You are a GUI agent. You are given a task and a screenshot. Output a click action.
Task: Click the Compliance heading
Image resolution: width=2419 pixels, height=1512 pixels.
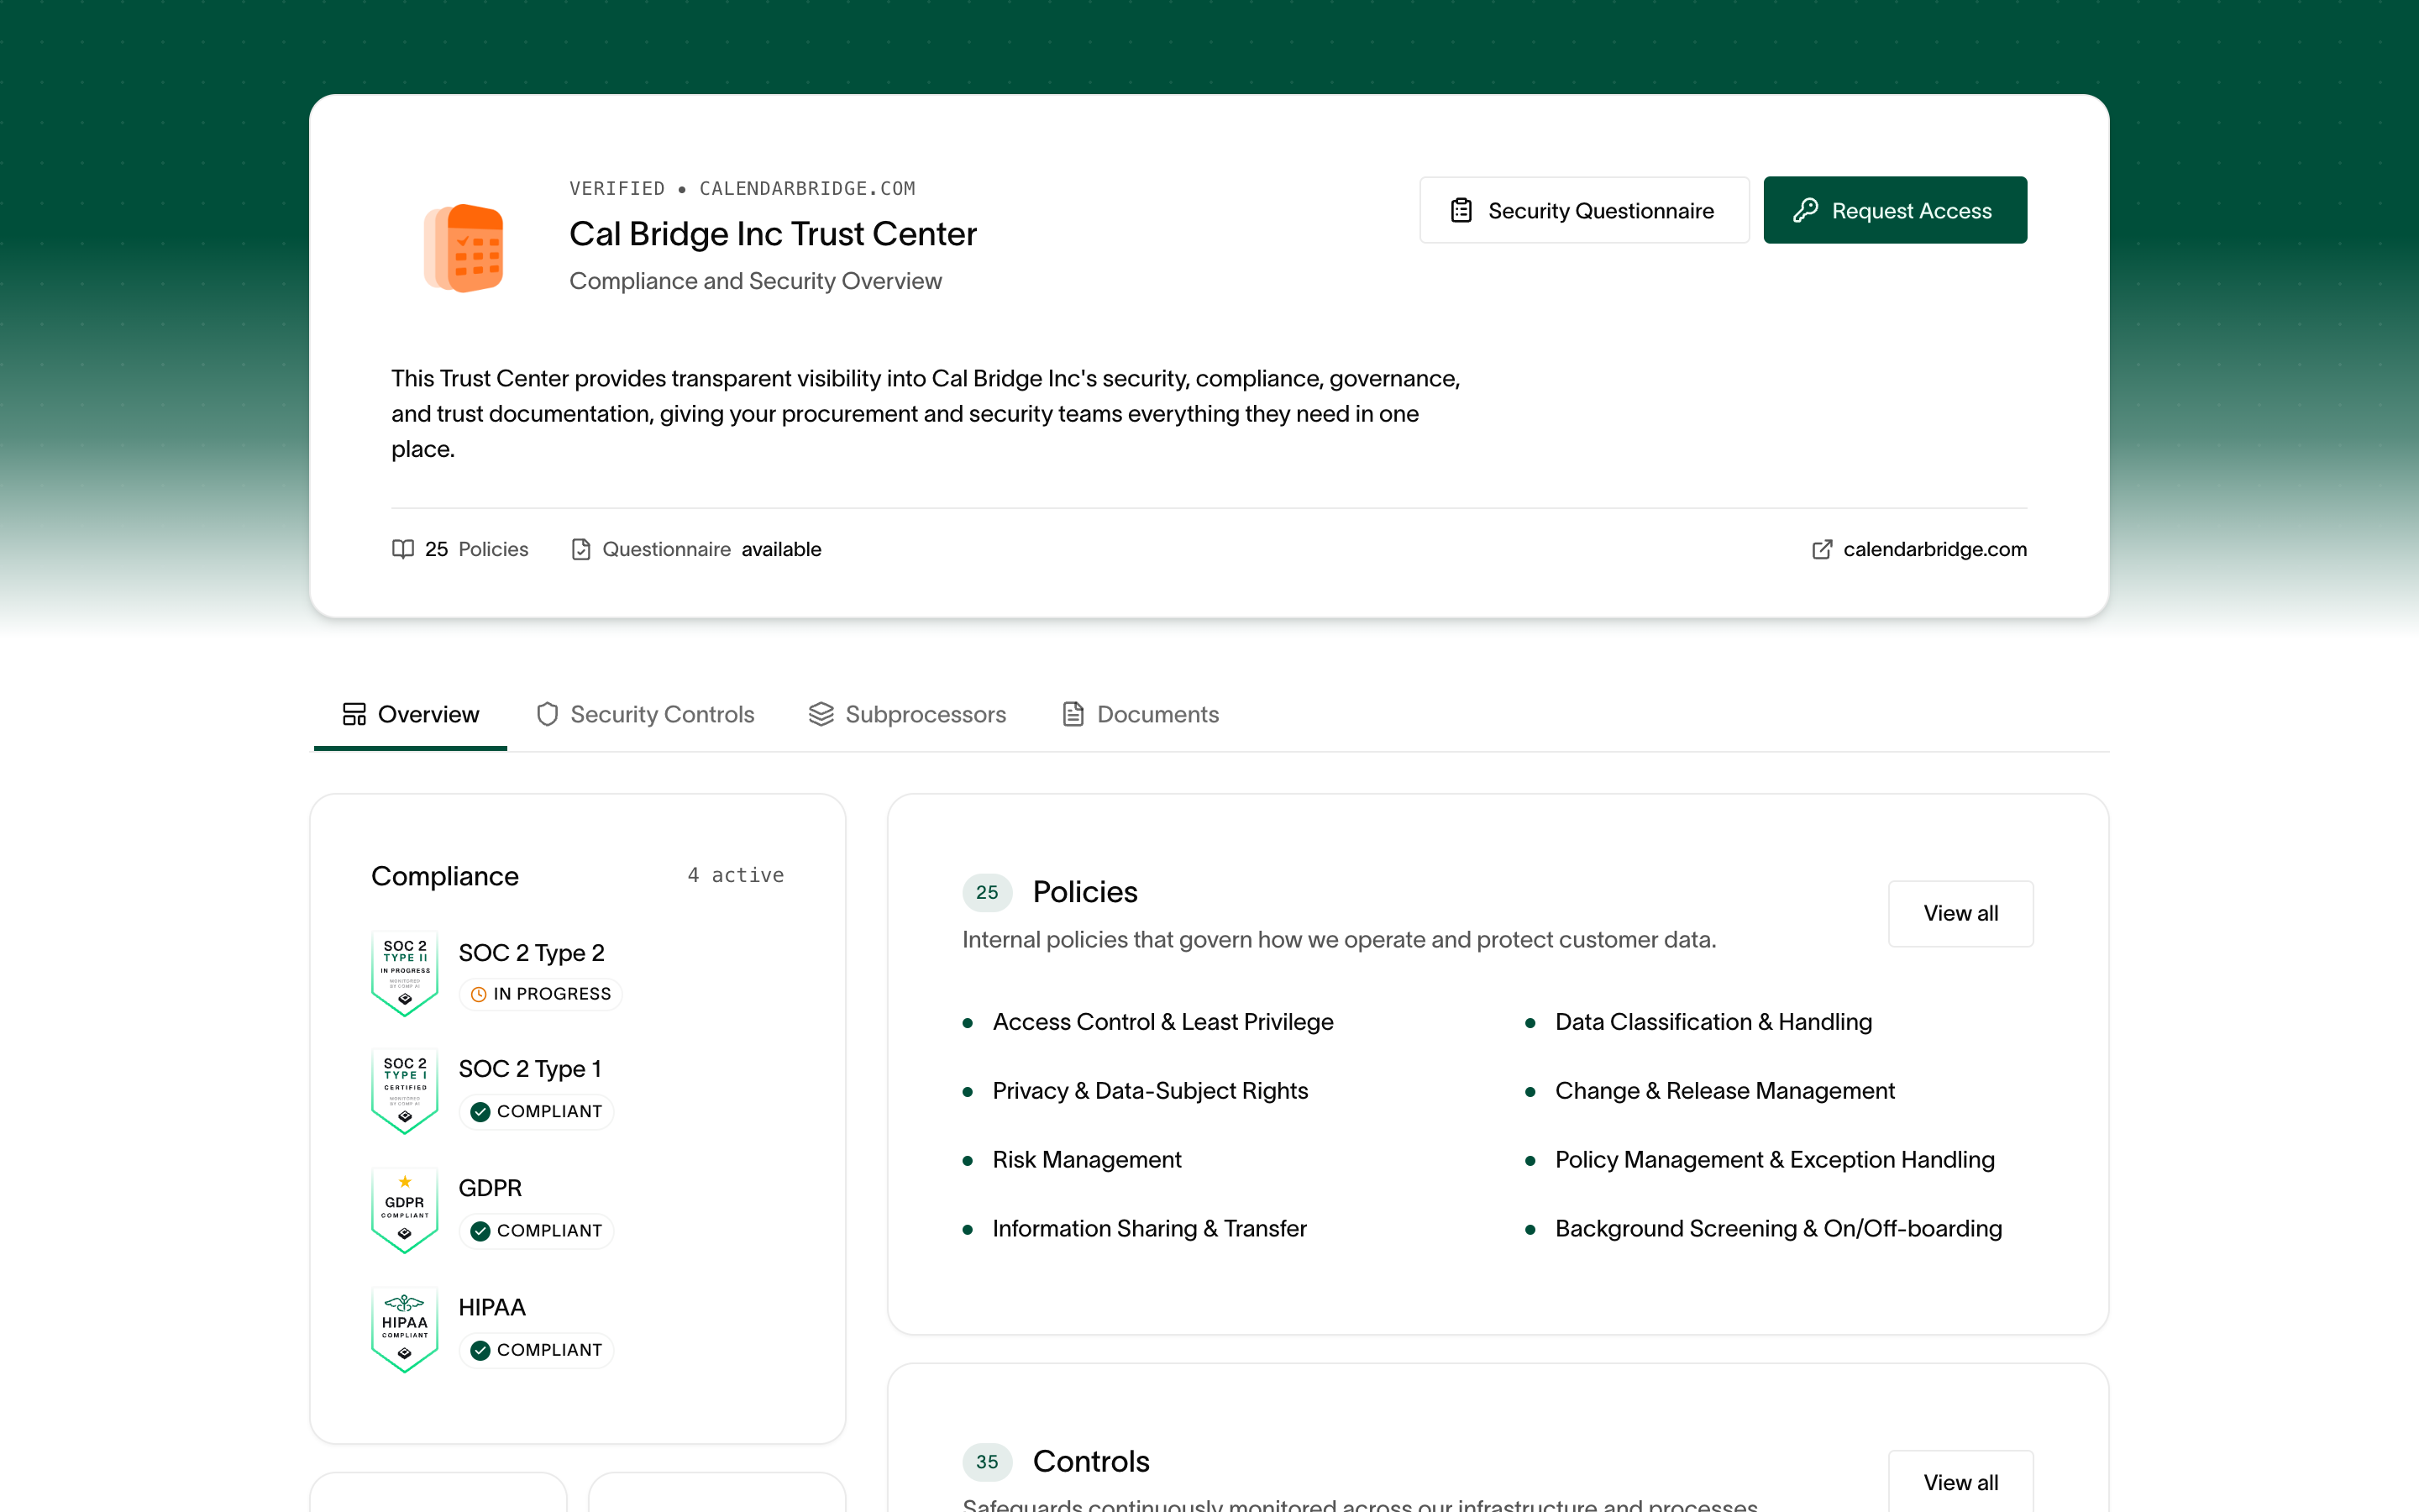(x=445, y=876)
